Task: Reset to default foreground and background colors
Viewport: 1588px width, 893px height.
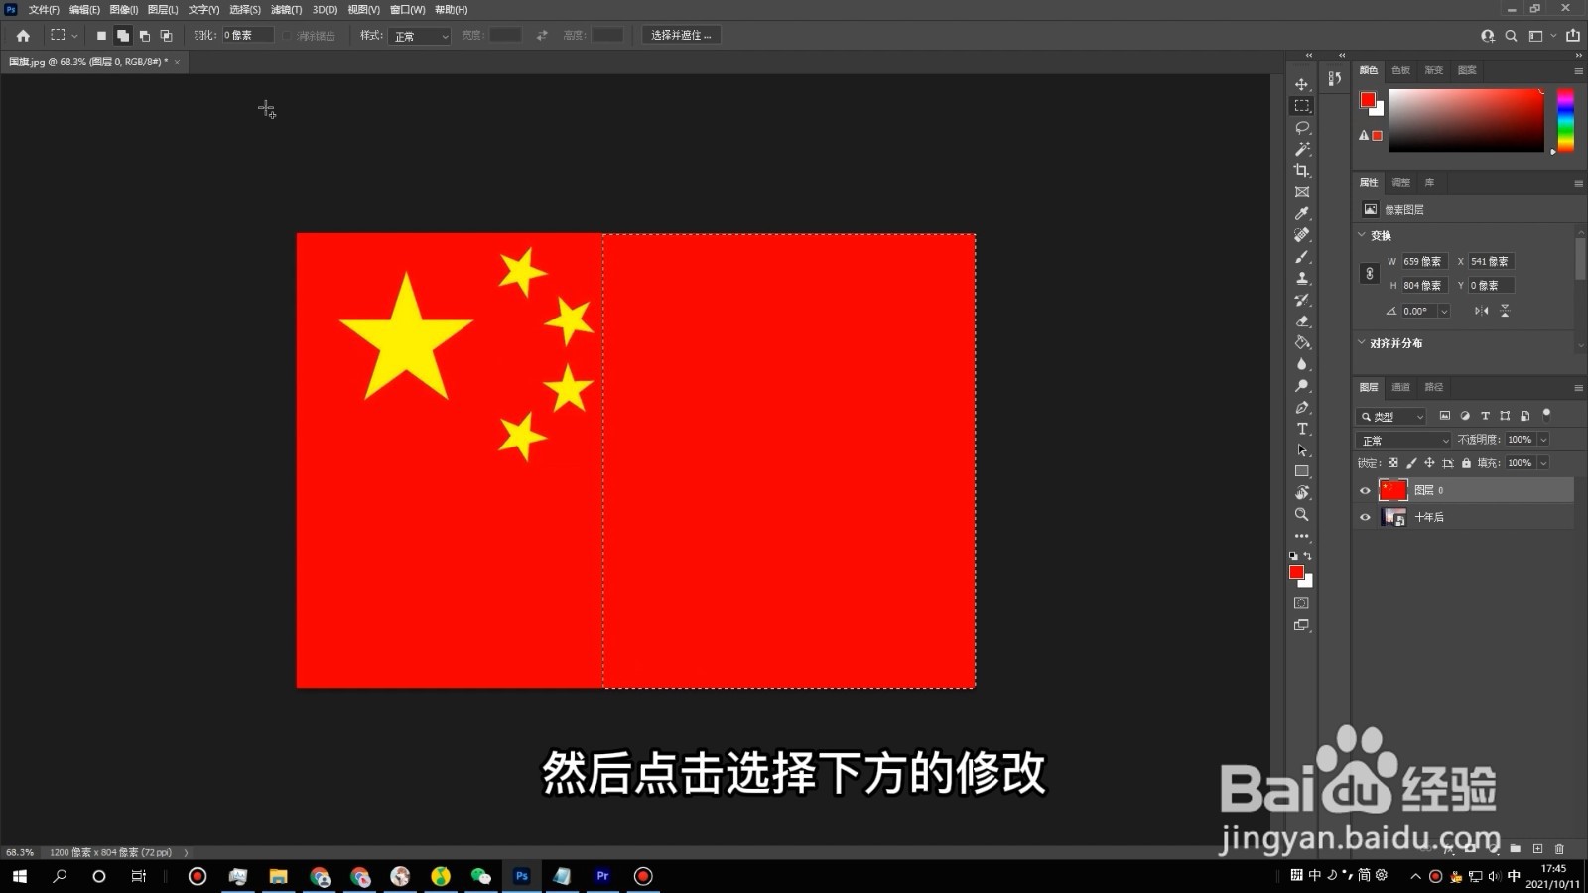Action: (1293, 556)
